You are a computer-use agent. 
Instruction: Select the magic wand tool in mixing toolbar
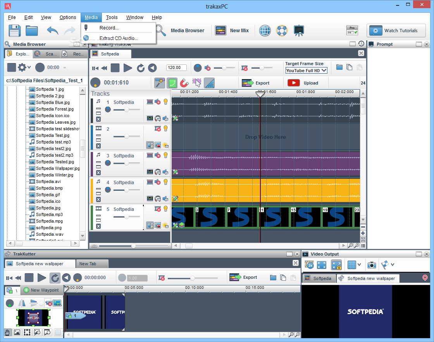(x=160, y=83)
